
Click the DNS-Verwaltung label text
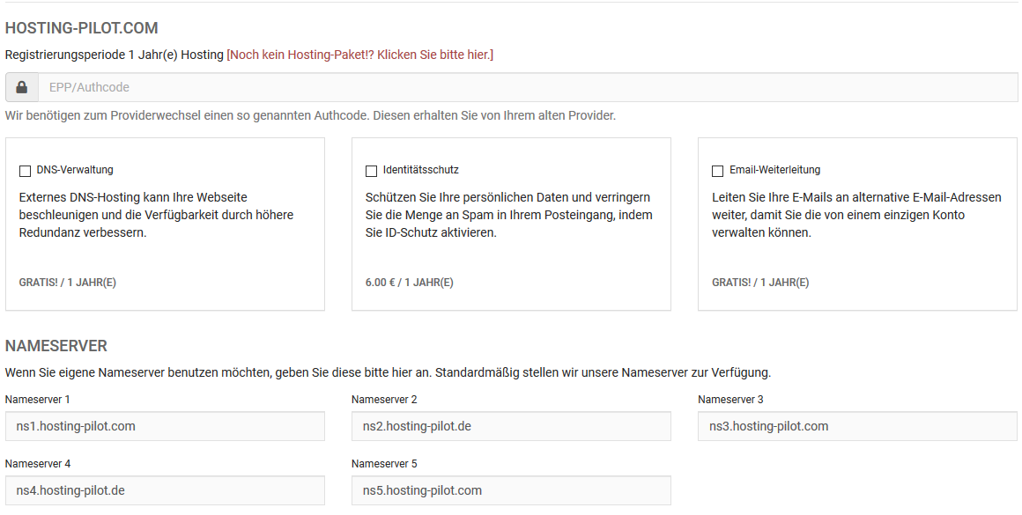coord(75,170)
